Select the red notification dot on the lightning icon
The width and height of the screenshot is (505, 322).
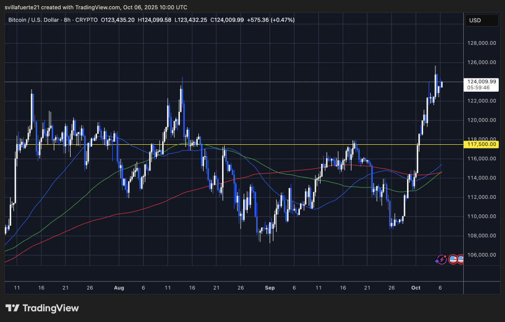click(445, 256)
